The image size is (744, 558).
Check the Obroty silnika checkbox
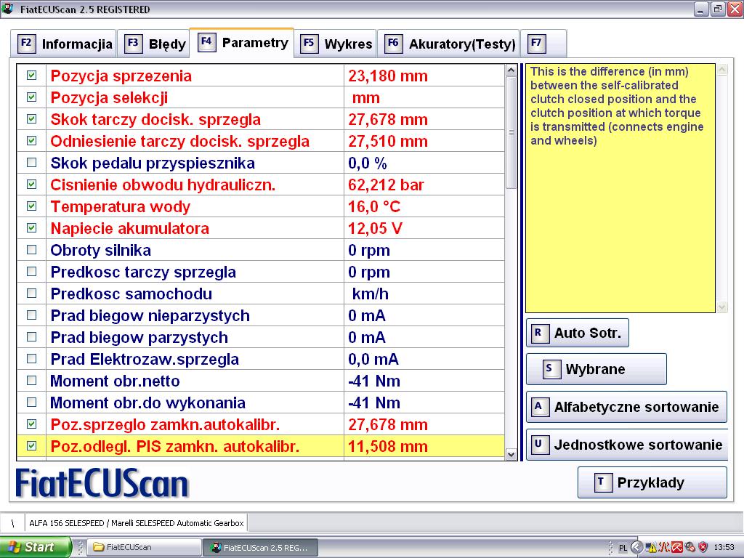(31, 250)
